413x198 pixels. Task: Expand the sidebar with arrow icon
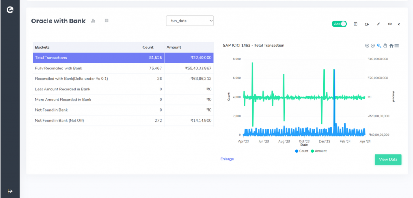pos(10,191)
